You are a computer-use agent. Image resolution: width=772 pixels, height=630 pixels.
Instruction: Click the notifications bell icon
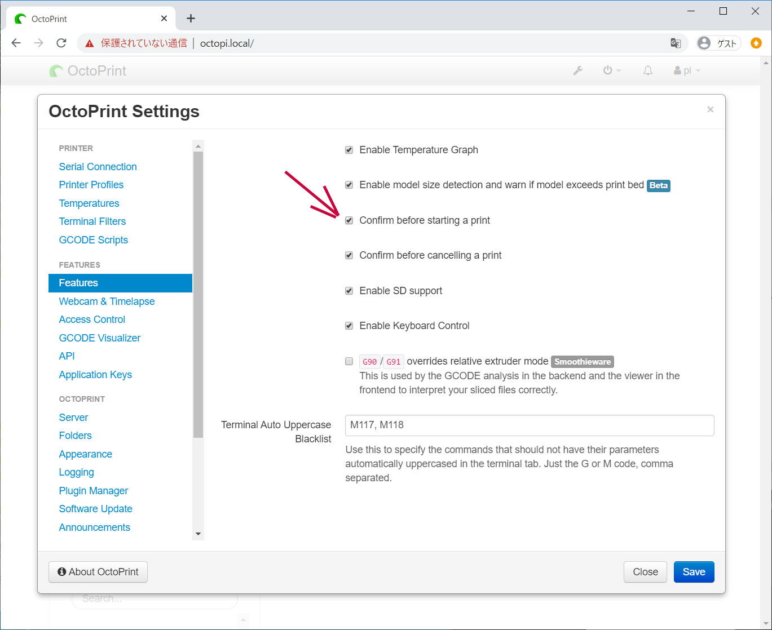click(x=648, y=71)
